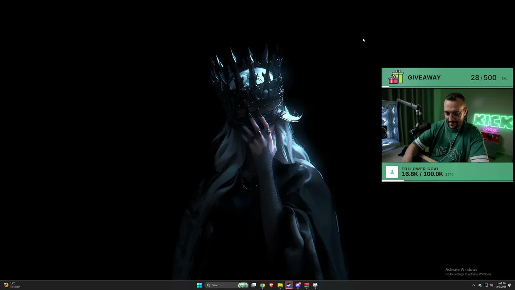The height and width of the screenshot is (290, 515).
Task: Open File Explorer from the taskbar
Action: [x=280, y=285]
